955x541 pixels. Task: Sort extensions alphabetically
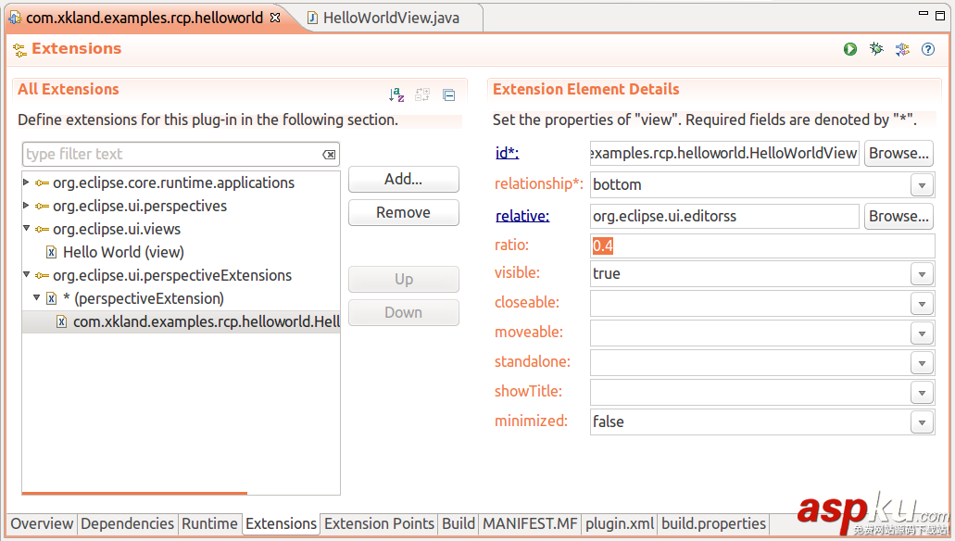point(396,94)
